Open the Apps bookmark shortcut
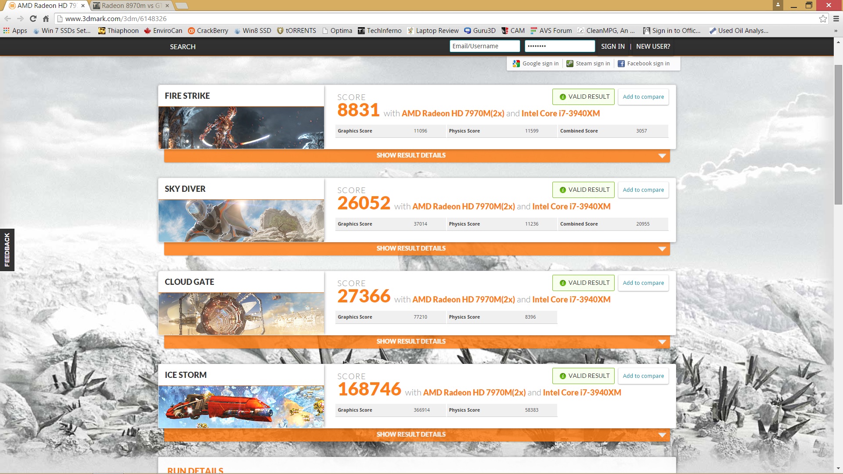The image size is (843, 474). point(15,31)
